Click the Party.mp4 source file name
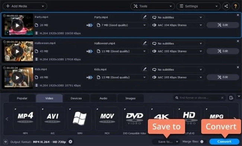This screenshot has height=146, width=242. (41, 17)
